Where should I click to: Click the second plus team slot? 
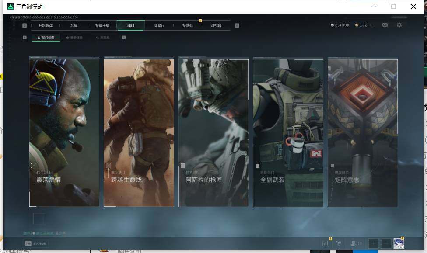point(386,243)
